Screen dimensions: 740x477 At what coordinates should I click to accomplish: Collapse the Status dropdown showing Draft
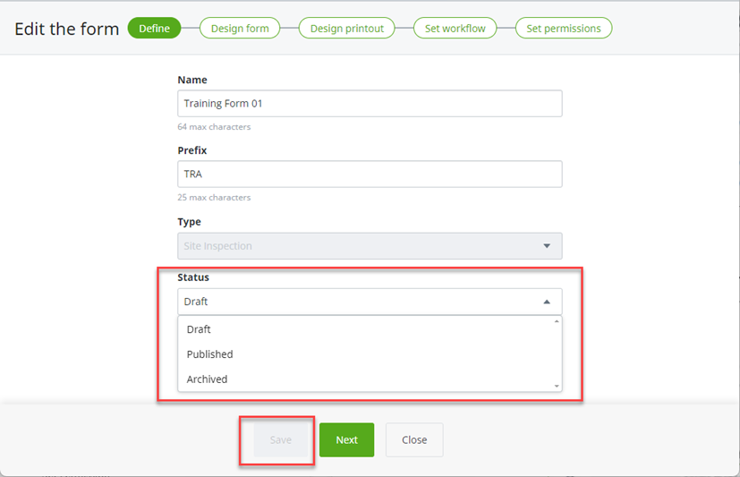(x=370, y=302)
